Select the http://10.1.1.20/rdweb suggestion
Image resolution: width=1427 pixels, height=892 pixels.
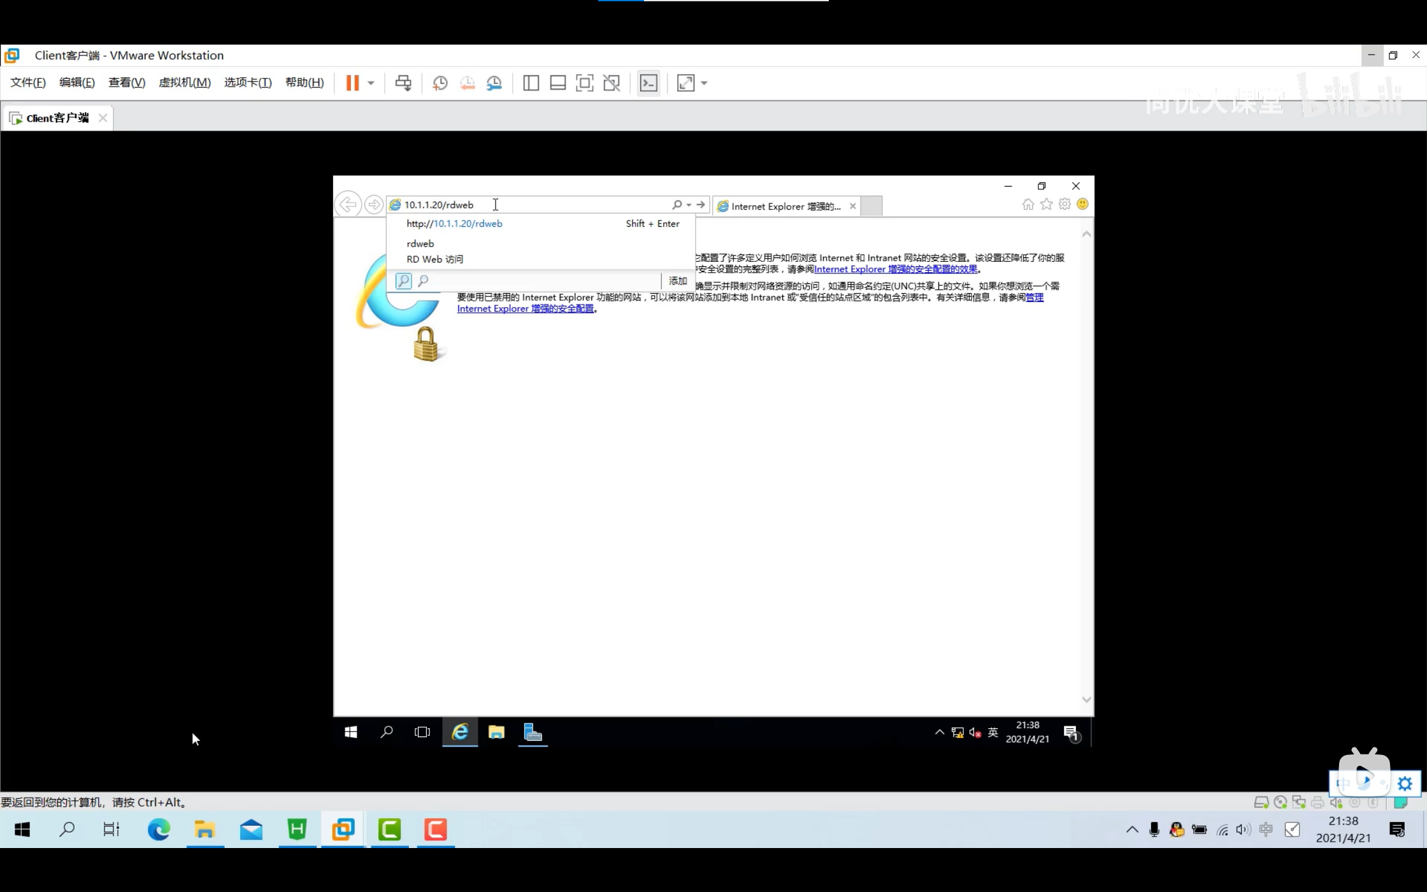click(454, 224)
